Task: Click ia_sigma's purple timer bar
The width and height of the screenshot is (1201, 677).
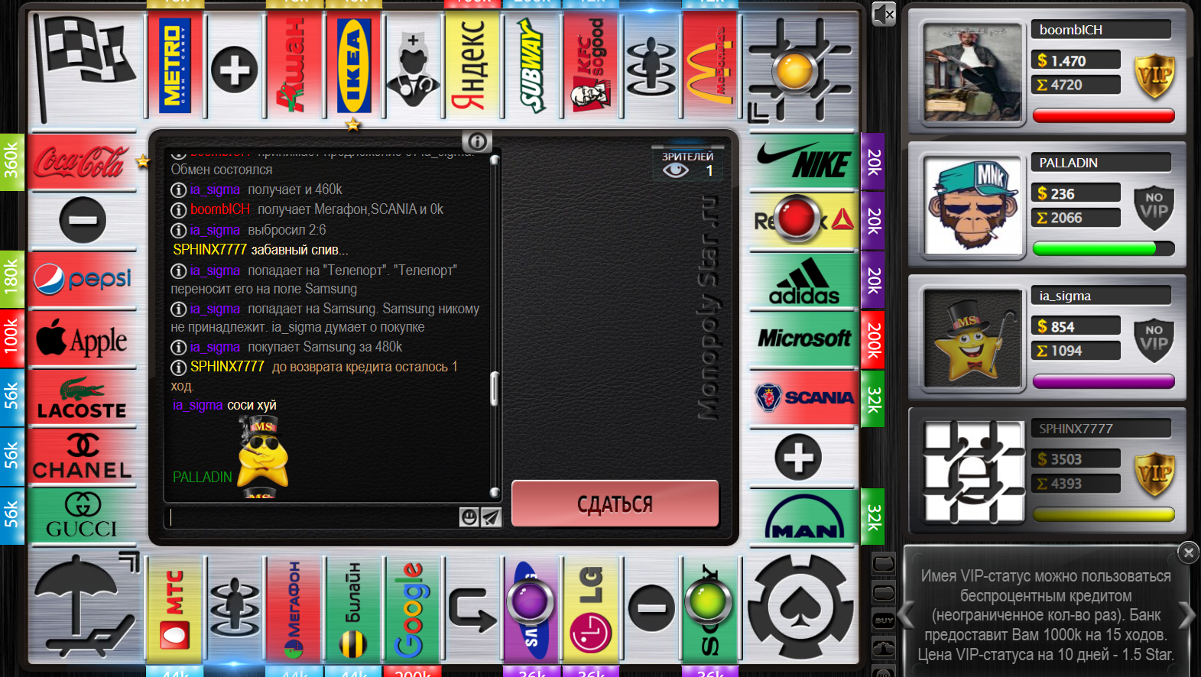Action: pos(1103,381)
